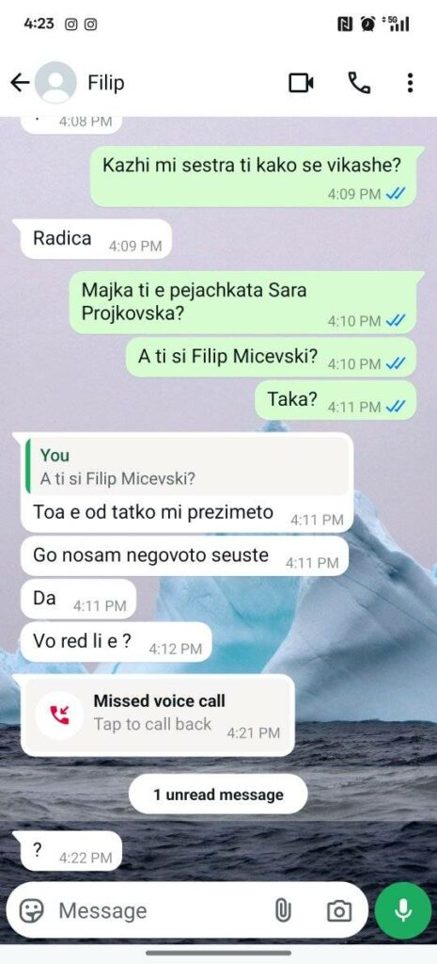Open camera from message bar
This screenshot has width=437, height=964.
coord(339,910)
